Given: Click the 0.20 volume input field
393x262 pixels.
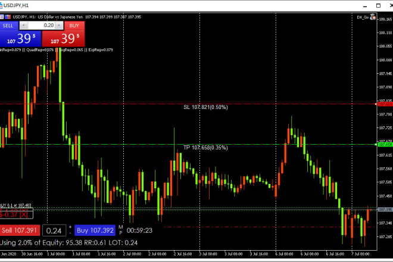Looking at the screenshot, I should coord(42,26).
